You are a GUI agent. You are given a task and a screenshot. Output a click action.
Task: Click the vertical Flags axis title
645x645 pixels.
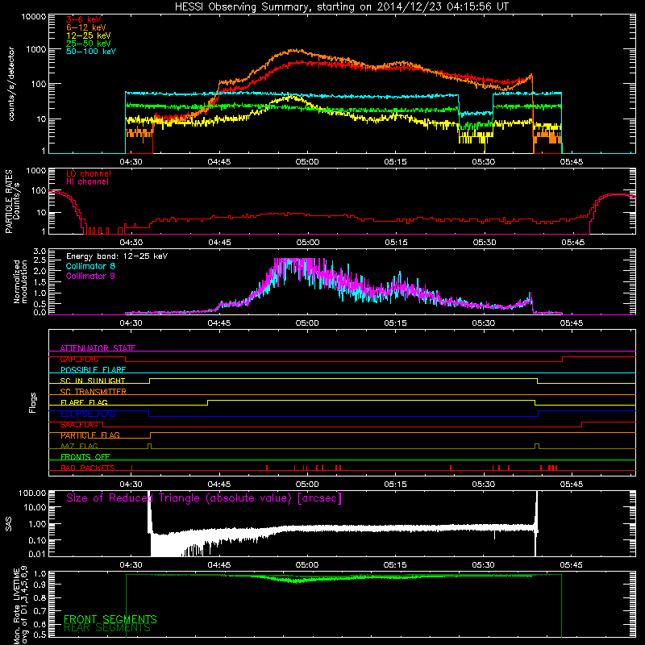[33, 402]
